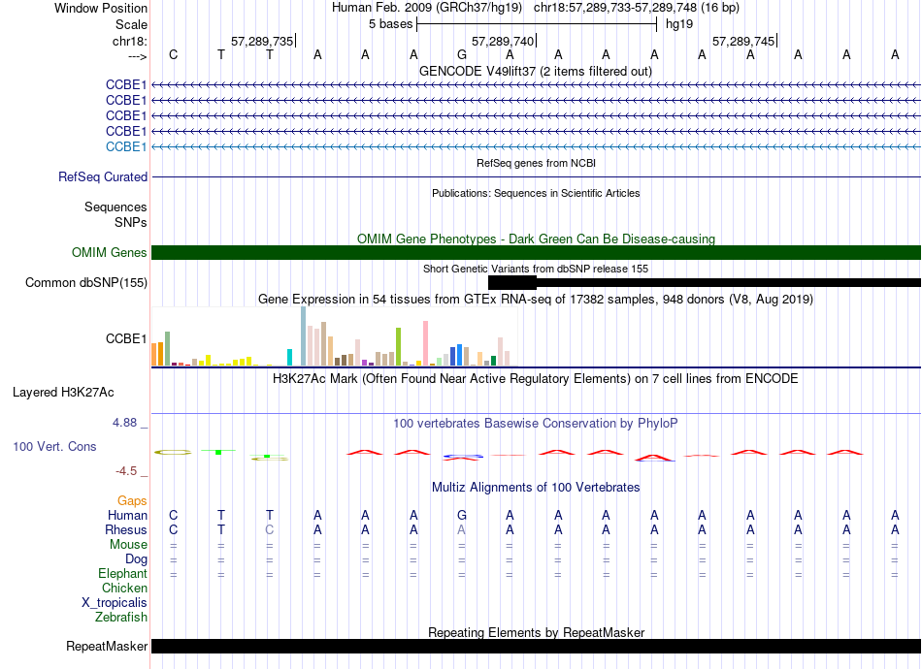Viewport: 922px width, 669px height.
Task: Click the black RepeatMasker element bar
Action: pos(536,646)
